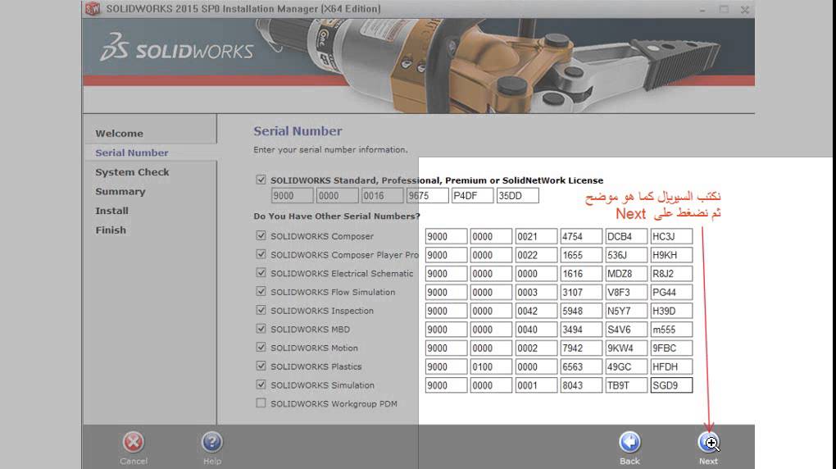Screen dimensions: 836x469
Task: Click Composer Player Pro field H9KH
Action: click(x=671, y=255)
